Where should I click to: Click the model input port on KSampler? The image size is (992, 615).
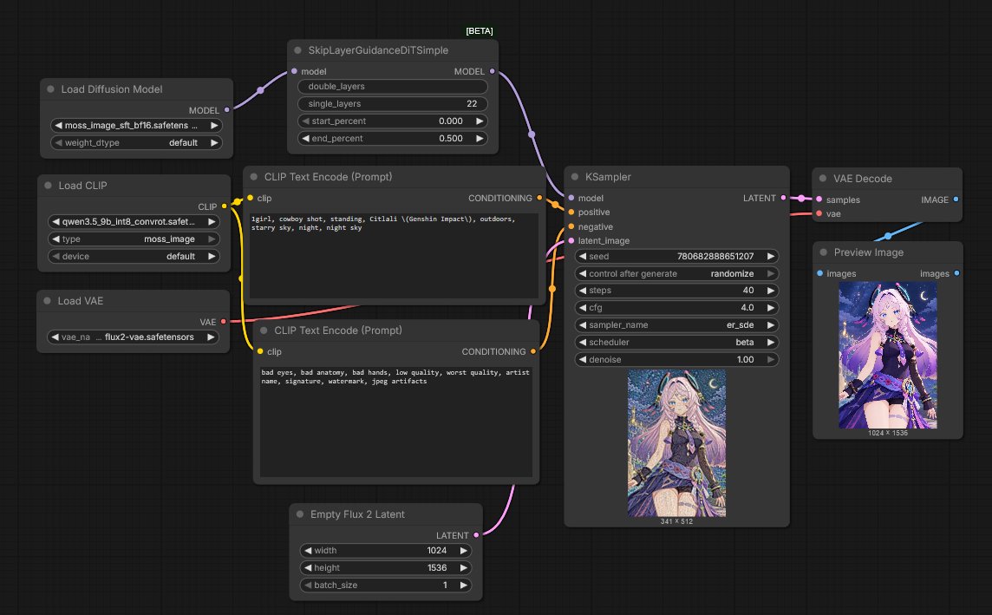pyautogui.click(x=571, y=198)
